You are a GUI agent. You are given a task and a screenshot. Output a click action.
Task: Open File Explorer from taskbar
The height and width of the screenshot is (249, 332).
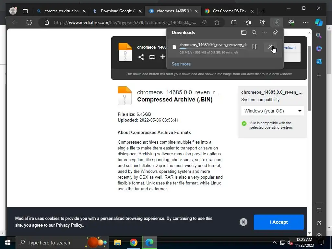(x=117, y=243)
